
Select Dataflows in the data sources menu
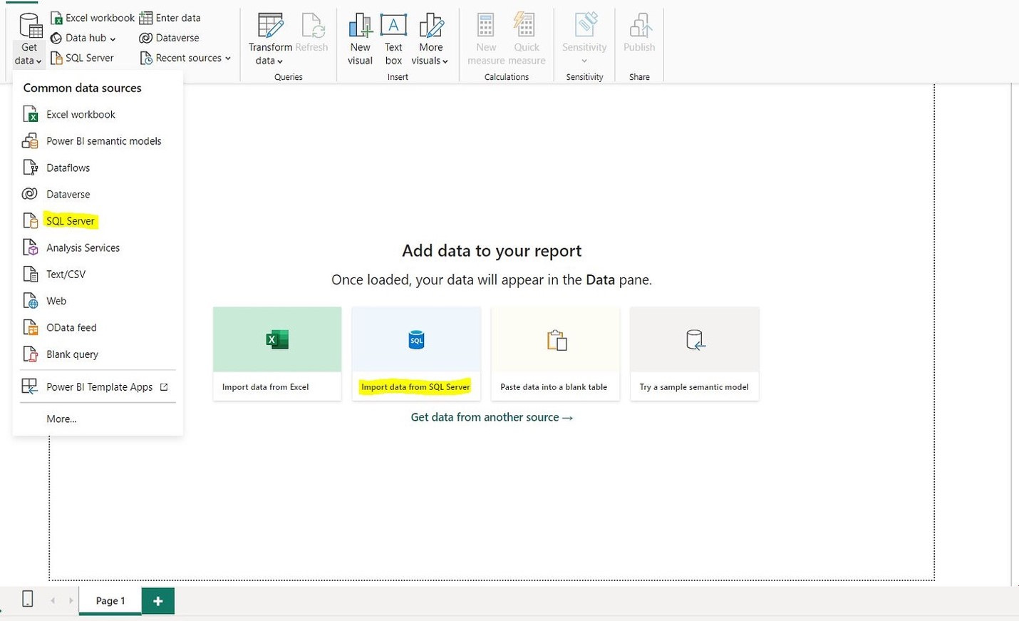98,168
